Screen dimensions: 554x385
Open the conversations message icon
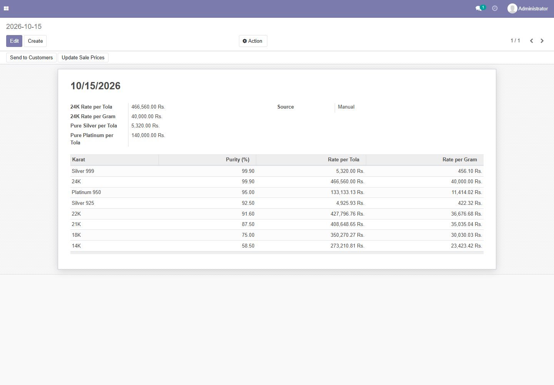tap(479, 8)
